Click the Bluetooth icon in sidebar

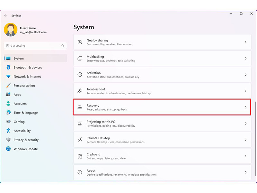click(8, 67)
